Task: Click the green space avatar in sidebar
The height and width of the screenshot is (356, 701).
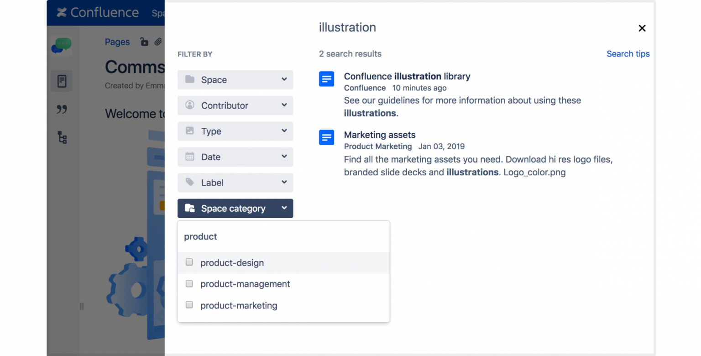Action: 62,46
